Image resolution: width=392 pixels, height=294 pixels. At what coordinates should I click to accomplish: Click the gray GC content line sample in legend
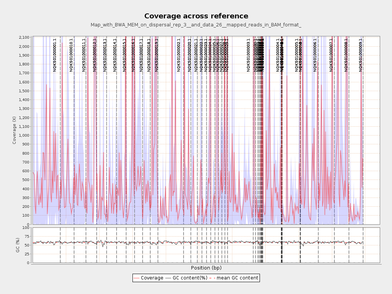tap(168, 278)
